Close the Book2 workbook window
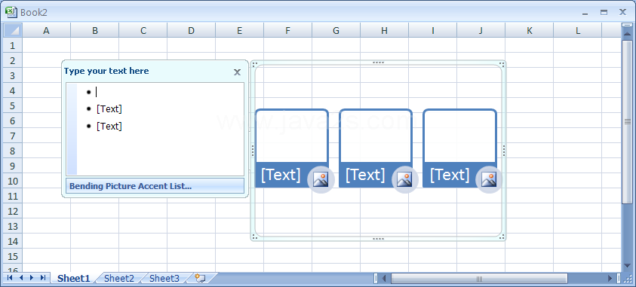 (x=622, y=13)
